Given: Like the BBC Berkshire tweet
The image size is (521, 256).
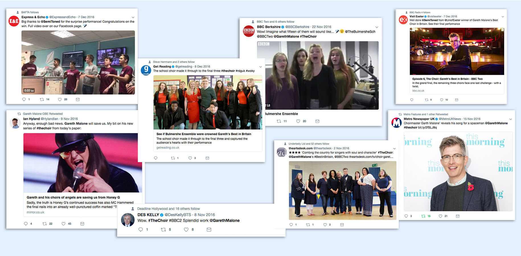Looking at the screenshot, I should 298,121.
